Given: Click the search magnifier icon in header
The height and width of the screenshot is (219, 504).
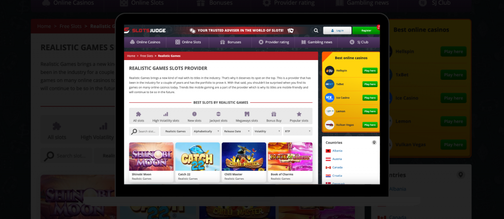Looking at the screenshot, I should [316, 31].
